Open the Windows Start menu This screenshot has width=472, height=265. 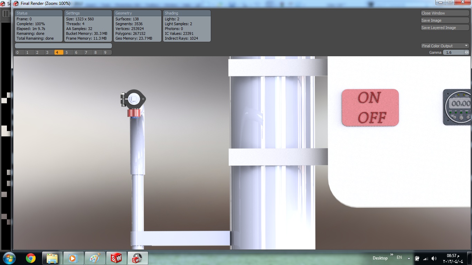pos(9,258)
